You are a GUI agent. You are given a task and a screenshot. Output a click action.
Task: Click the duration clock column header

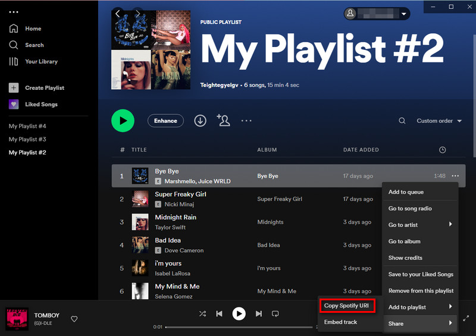click(442, 150)
